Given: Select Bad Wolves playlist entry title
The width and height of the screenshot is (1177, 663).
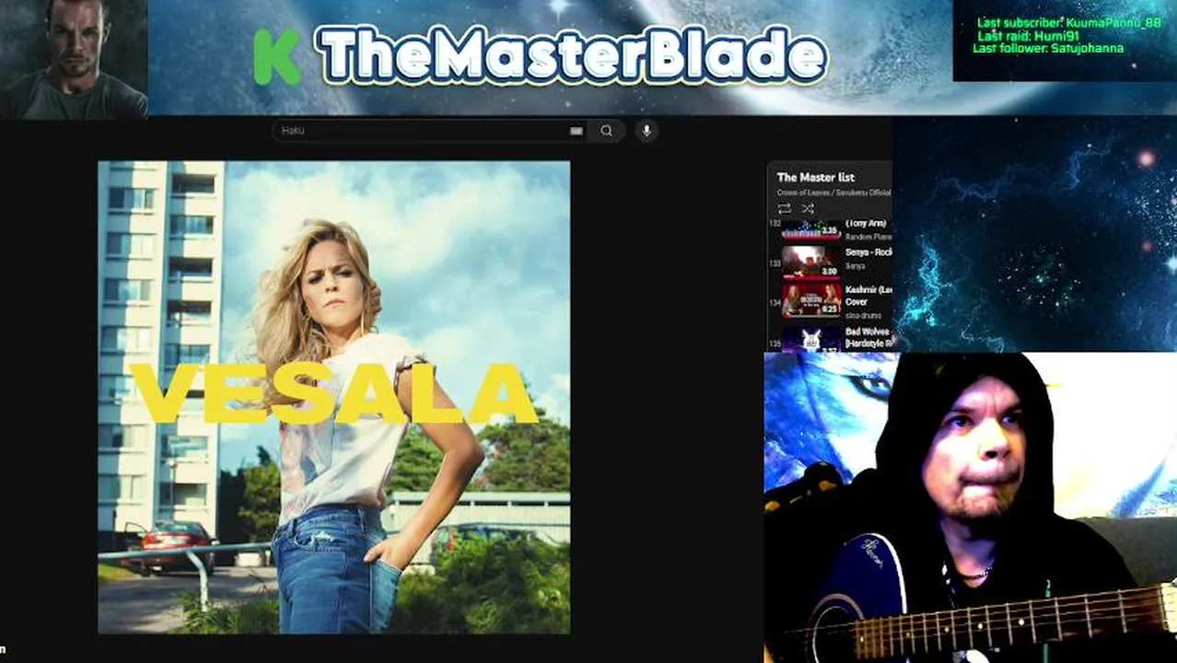Looking at the screenshot, I should pos(868,337).
